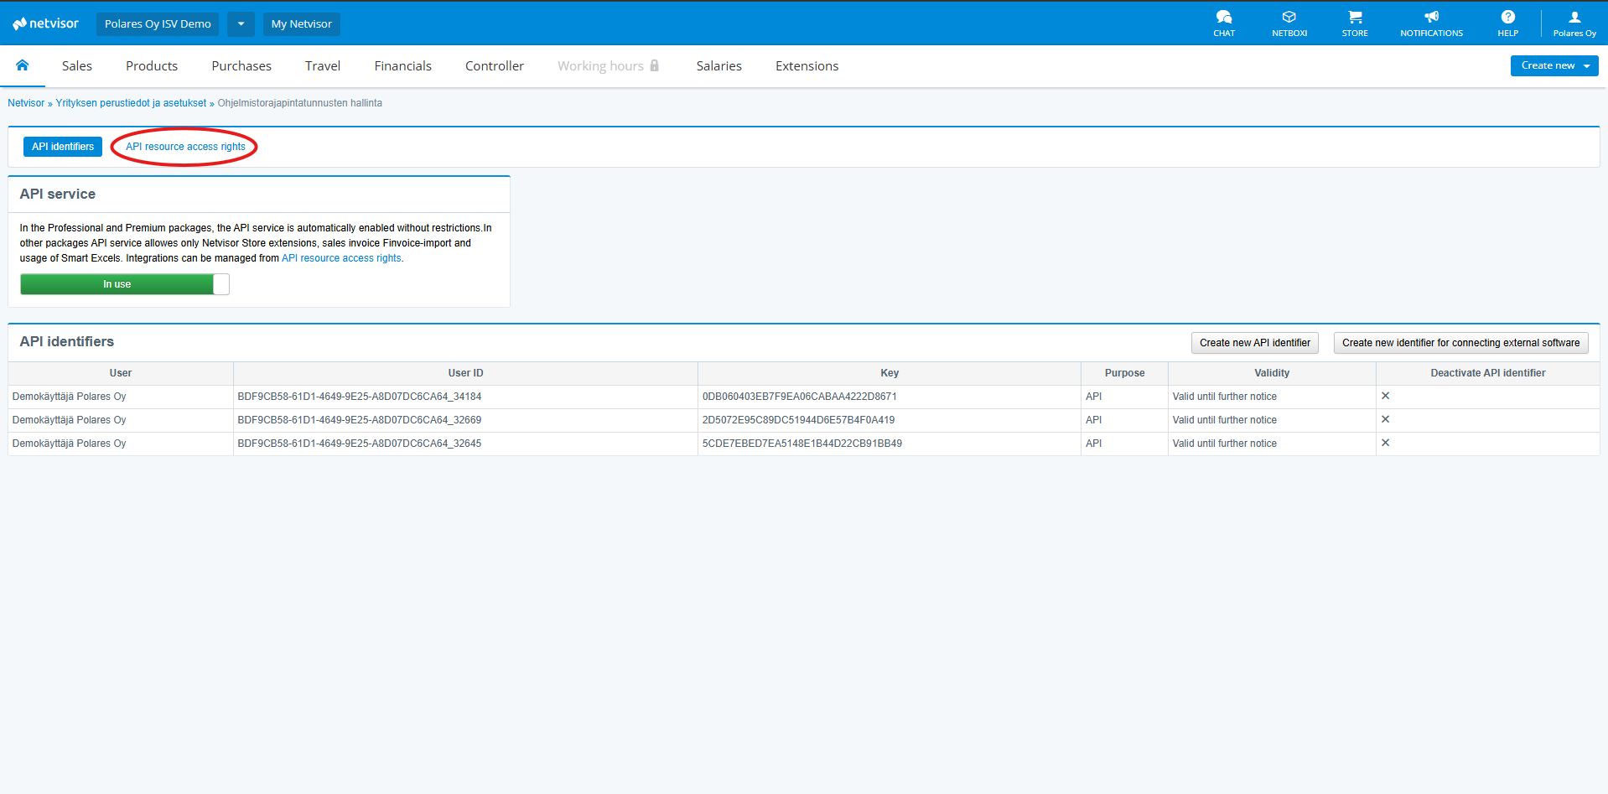
Task: Open the Create new dropdown
Action: click(x=1554, y=65)
